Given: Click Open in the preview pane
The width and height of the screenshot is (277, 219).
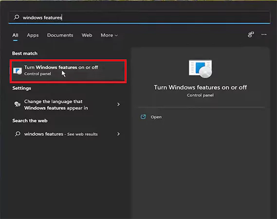Looking at the screenshot, I should click(156, 117).
